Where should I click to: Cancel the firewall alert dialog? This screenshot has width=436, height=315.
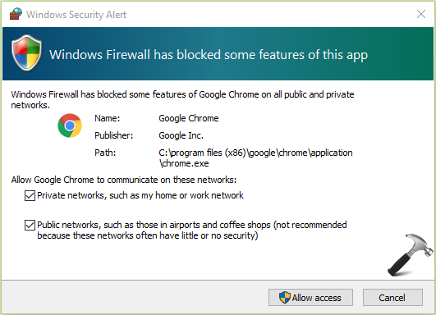392,297
